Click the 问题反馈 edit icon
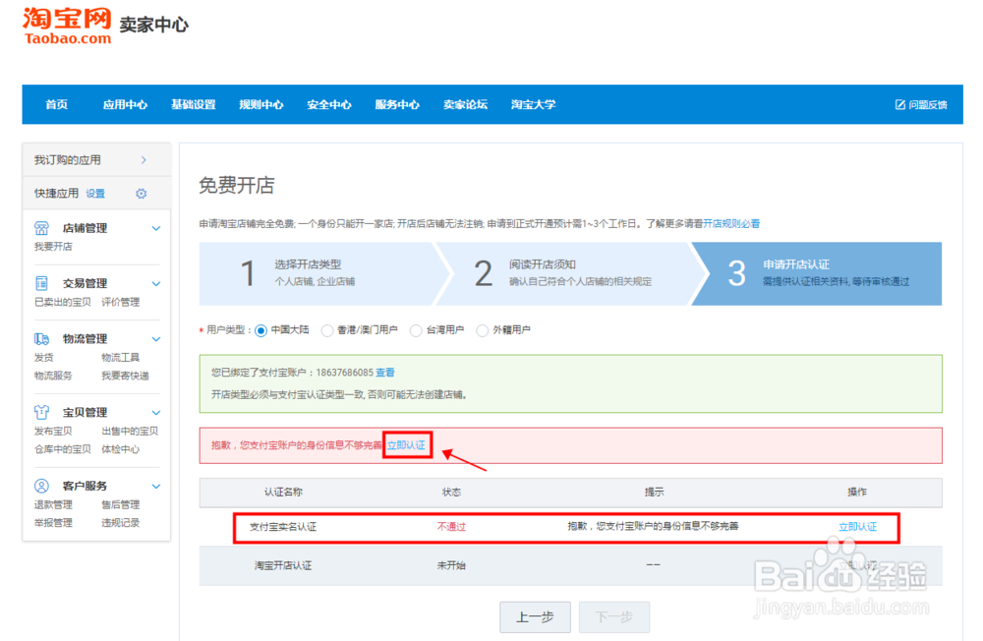 point(899,105)
